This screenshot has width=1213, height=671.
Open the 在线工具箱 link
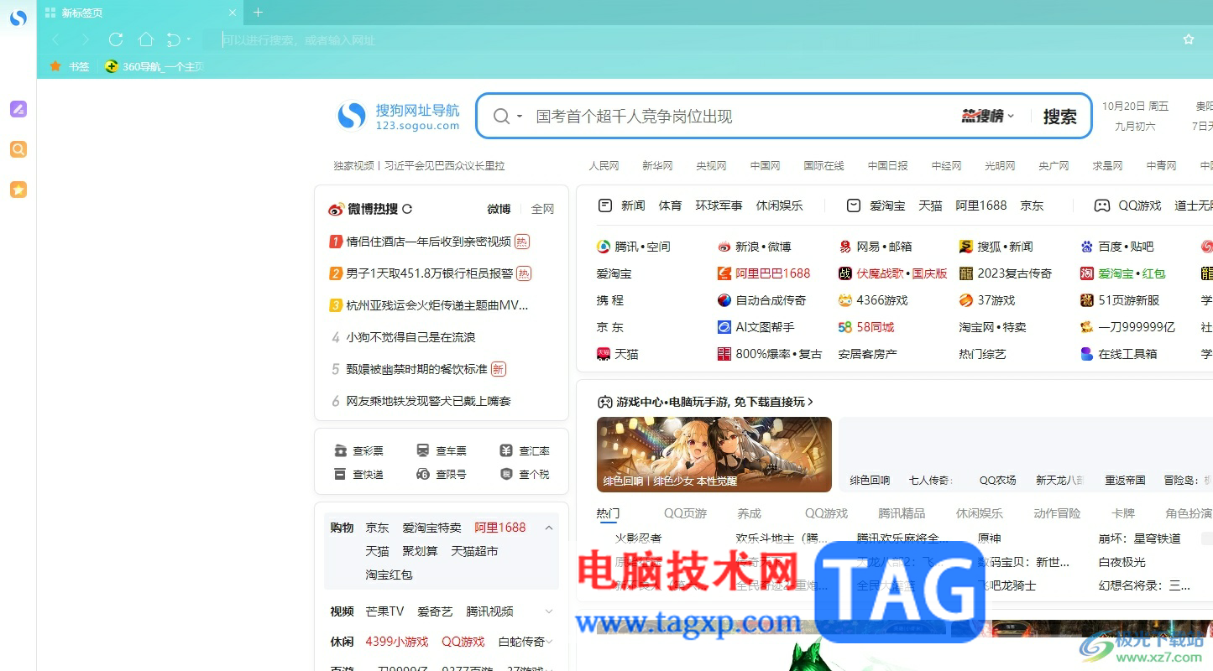click(x=1119, y=354)
